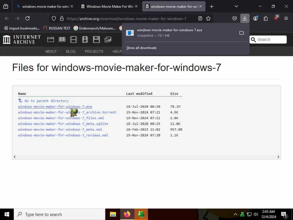This screenshot has width=293, height=220.
Task: Open a new browser tab
Action: tap(211, 7)
